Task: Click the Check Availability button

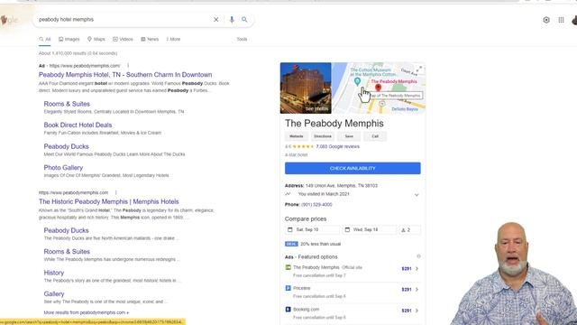Action: [x=353, y=169]
